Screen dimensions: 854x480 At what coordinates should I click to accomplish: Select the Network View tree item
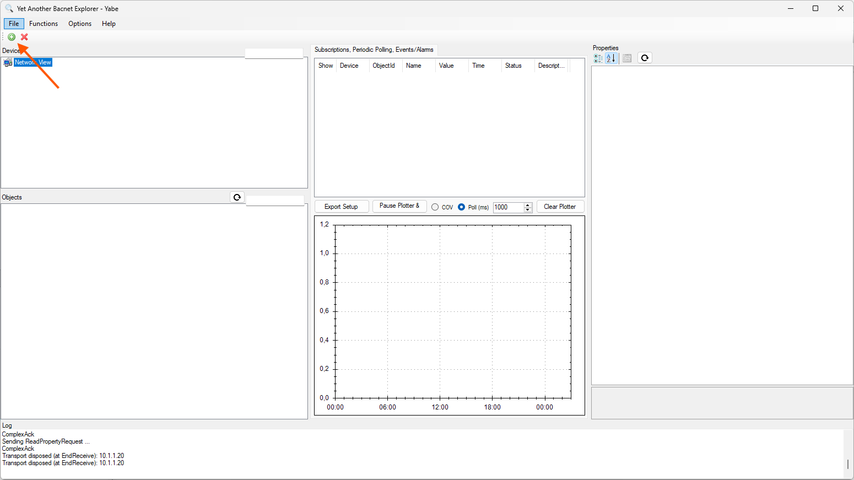click(33, 62)
